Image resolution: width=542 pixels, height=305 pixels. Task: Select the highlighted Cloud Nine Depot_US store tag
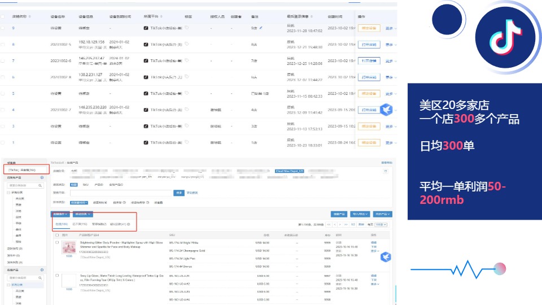click(290, 171)
